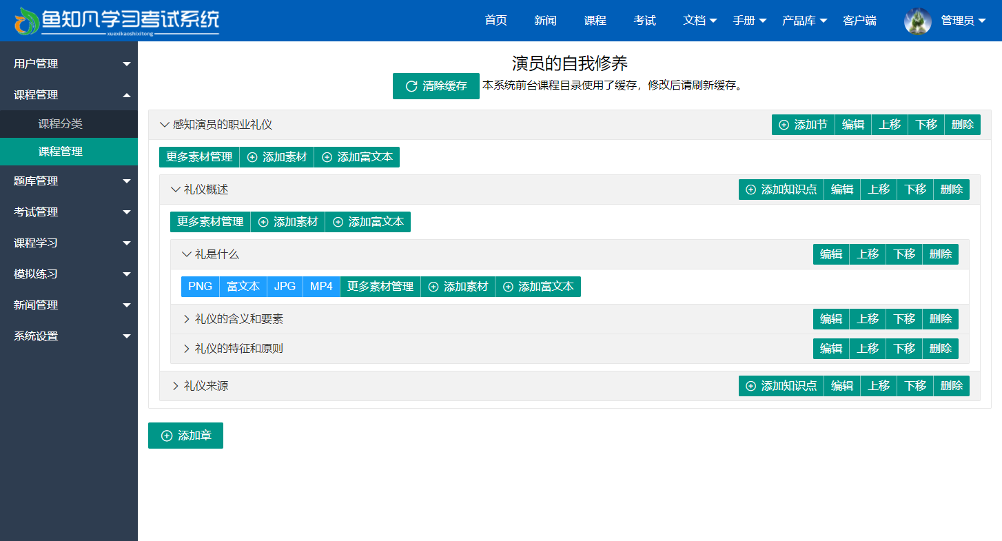Open 考试 in top navigation
The width and height of the screenshot is (1002, 541).
pos(644,21)
